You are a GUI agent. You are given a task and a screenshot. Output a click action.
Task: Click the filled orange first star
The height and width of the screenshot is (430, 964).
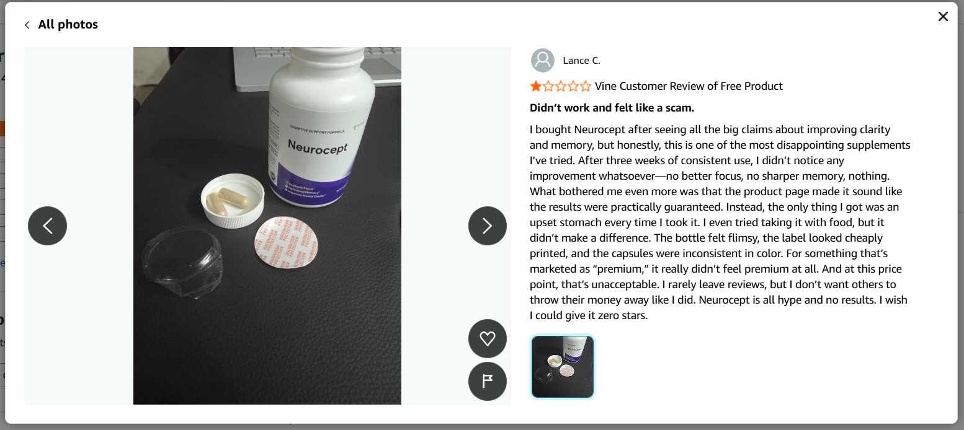[x=535, y=86]
